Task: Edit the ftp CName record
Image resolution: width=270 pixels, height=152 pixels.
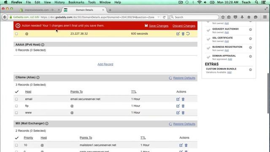Action: (x=178, y=106)
